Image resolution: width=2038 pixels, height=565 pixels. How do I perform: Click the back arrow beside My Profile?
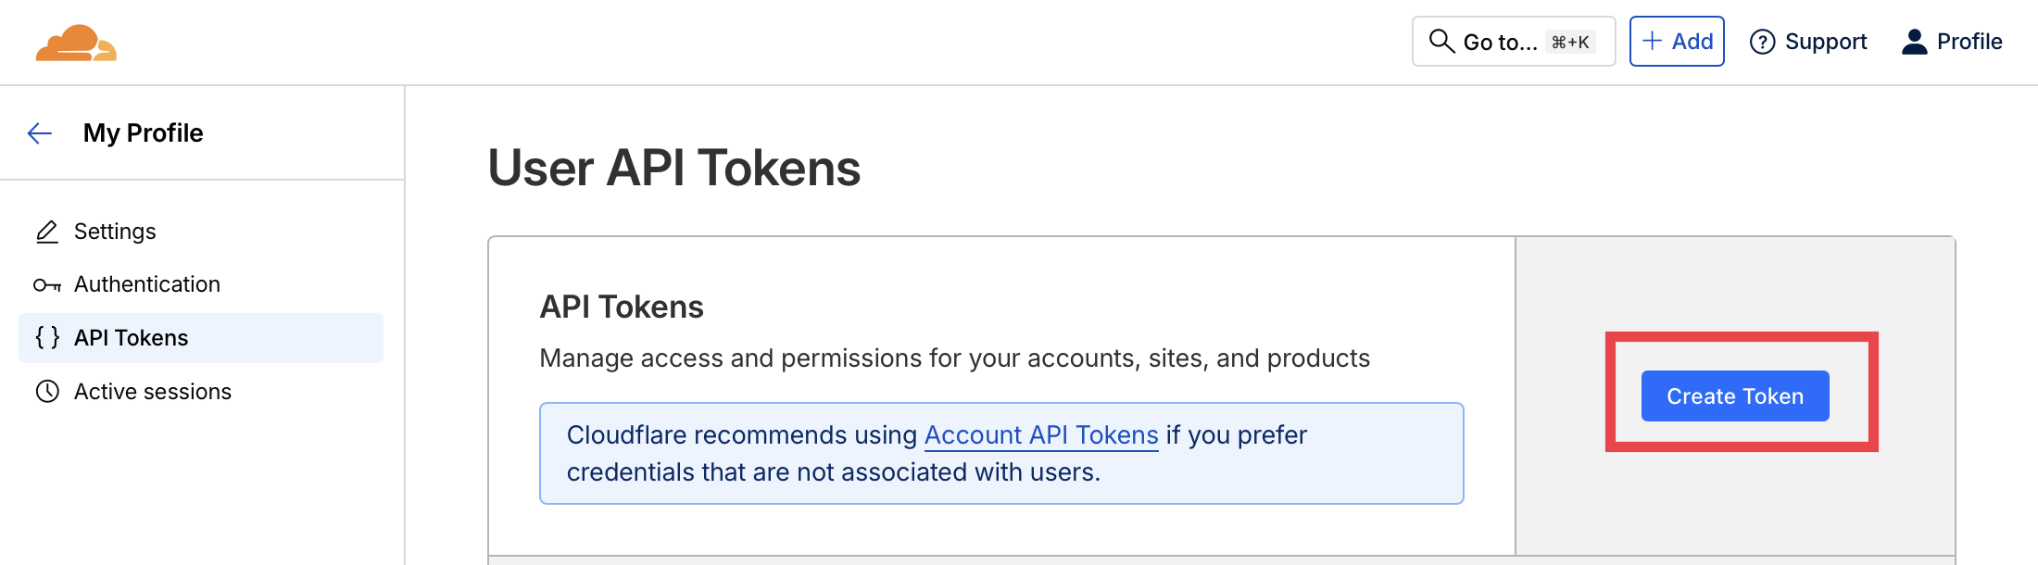tap(40, 133)
